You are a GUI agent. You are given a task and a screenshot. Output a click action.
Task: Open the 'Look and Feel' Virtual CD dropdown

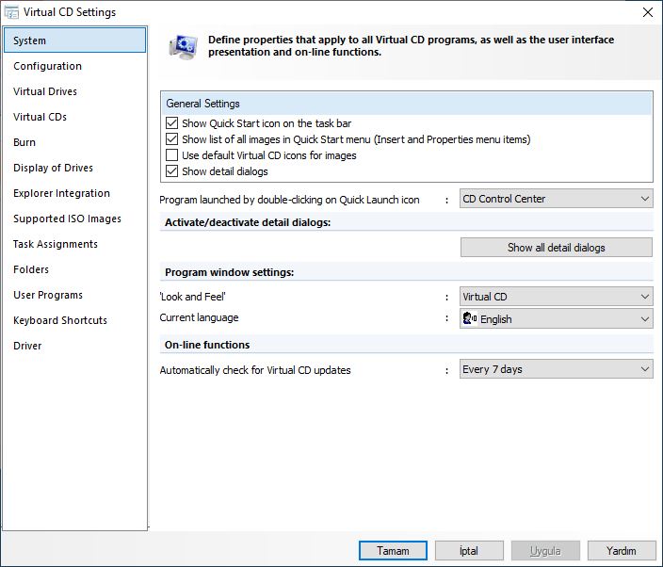click(x=556, y=297)
